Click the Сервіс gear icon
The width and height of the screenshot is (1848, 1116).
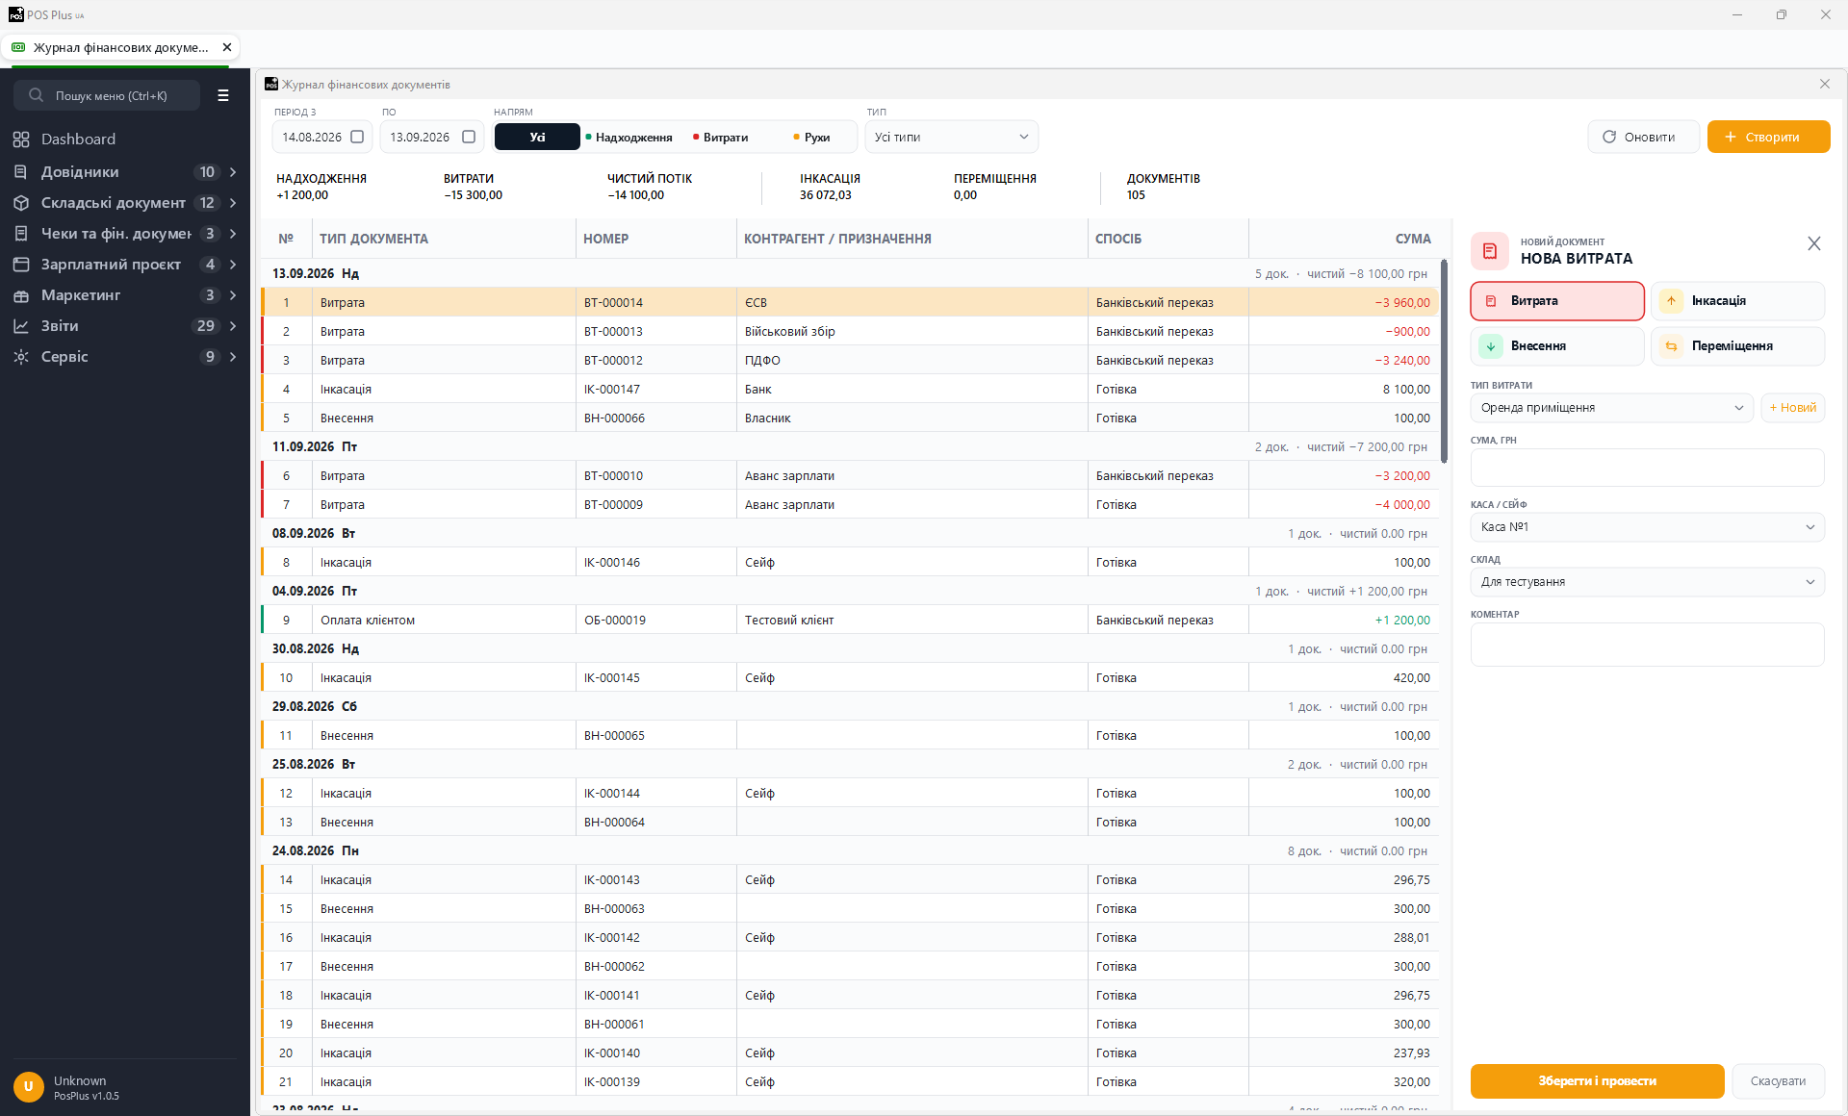coord(21,357)
